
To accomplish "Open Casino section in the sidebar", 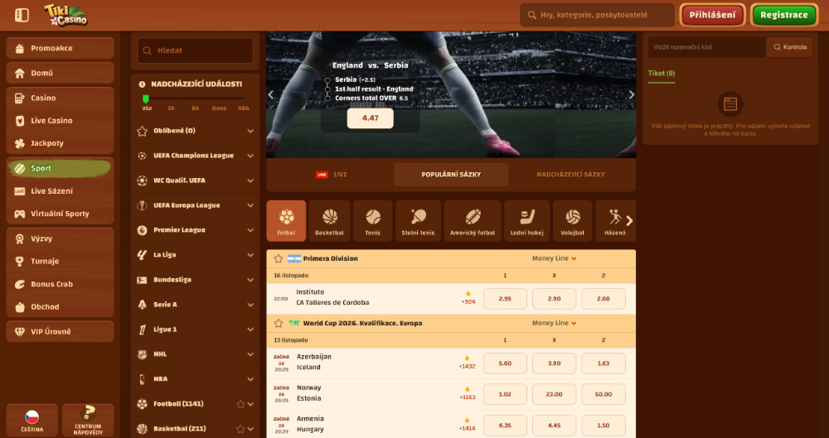I will click(x=61, y=98).
